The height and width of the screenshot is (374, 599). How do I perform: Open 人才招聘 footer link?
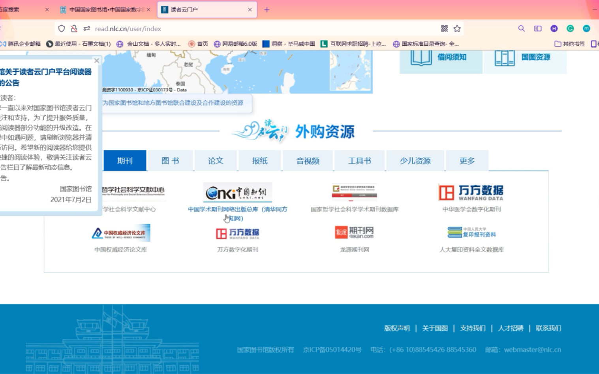click(x=510, y=328)
